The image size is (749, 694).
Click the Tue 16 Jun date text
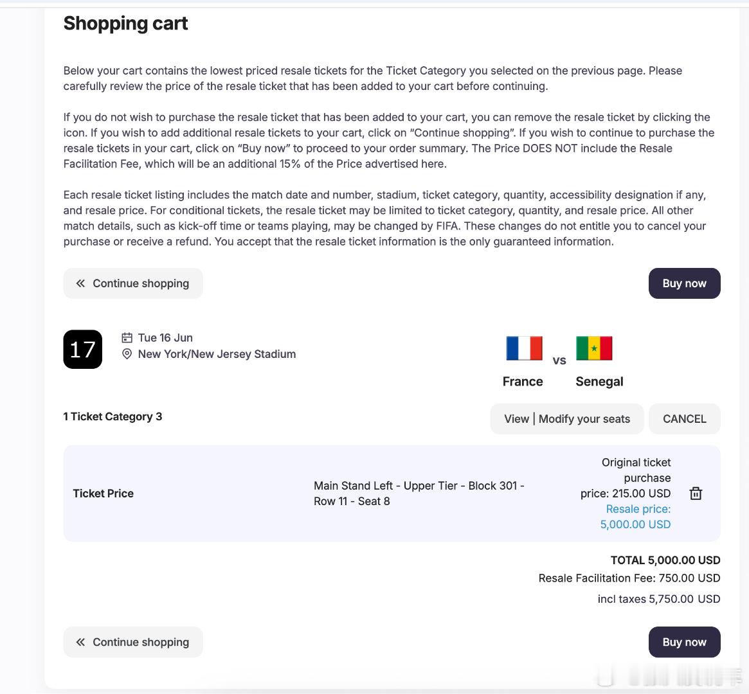tap(165, 337)
